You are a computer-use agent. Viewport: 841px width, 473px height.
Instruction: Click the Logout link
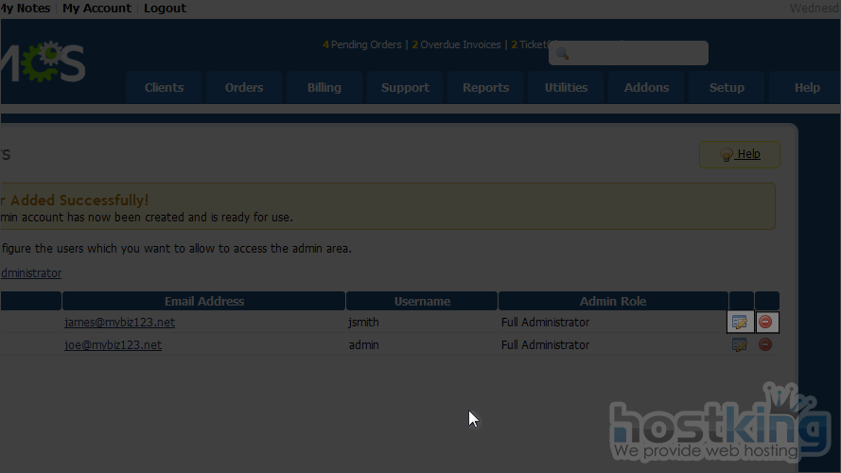(165, 9)
